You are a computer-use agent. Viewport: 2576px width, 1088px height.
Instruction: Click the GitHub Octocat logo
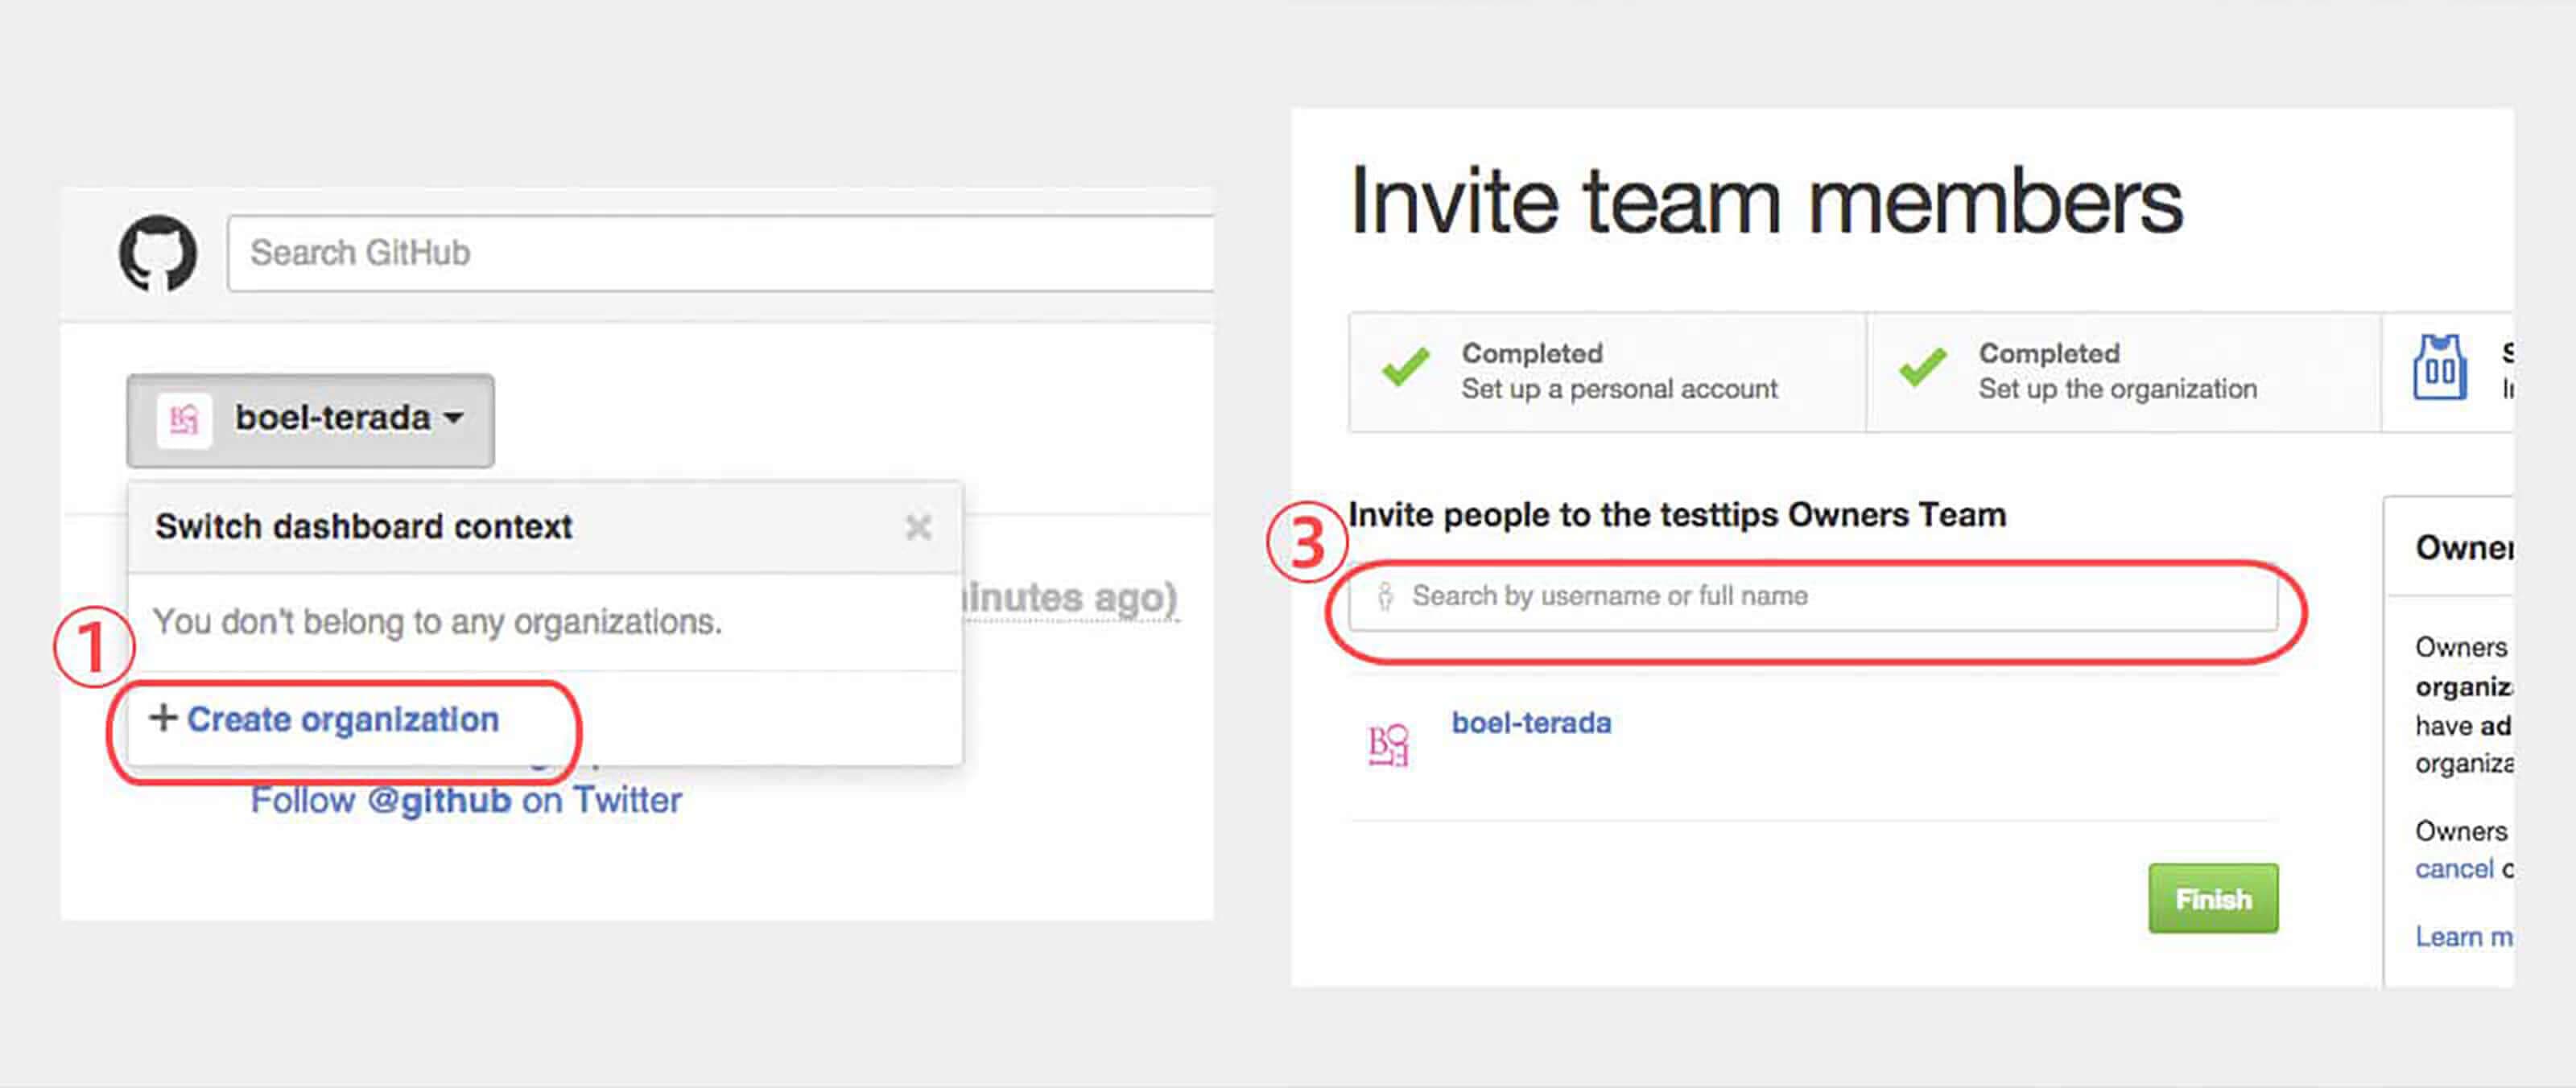tap(158, 253)
